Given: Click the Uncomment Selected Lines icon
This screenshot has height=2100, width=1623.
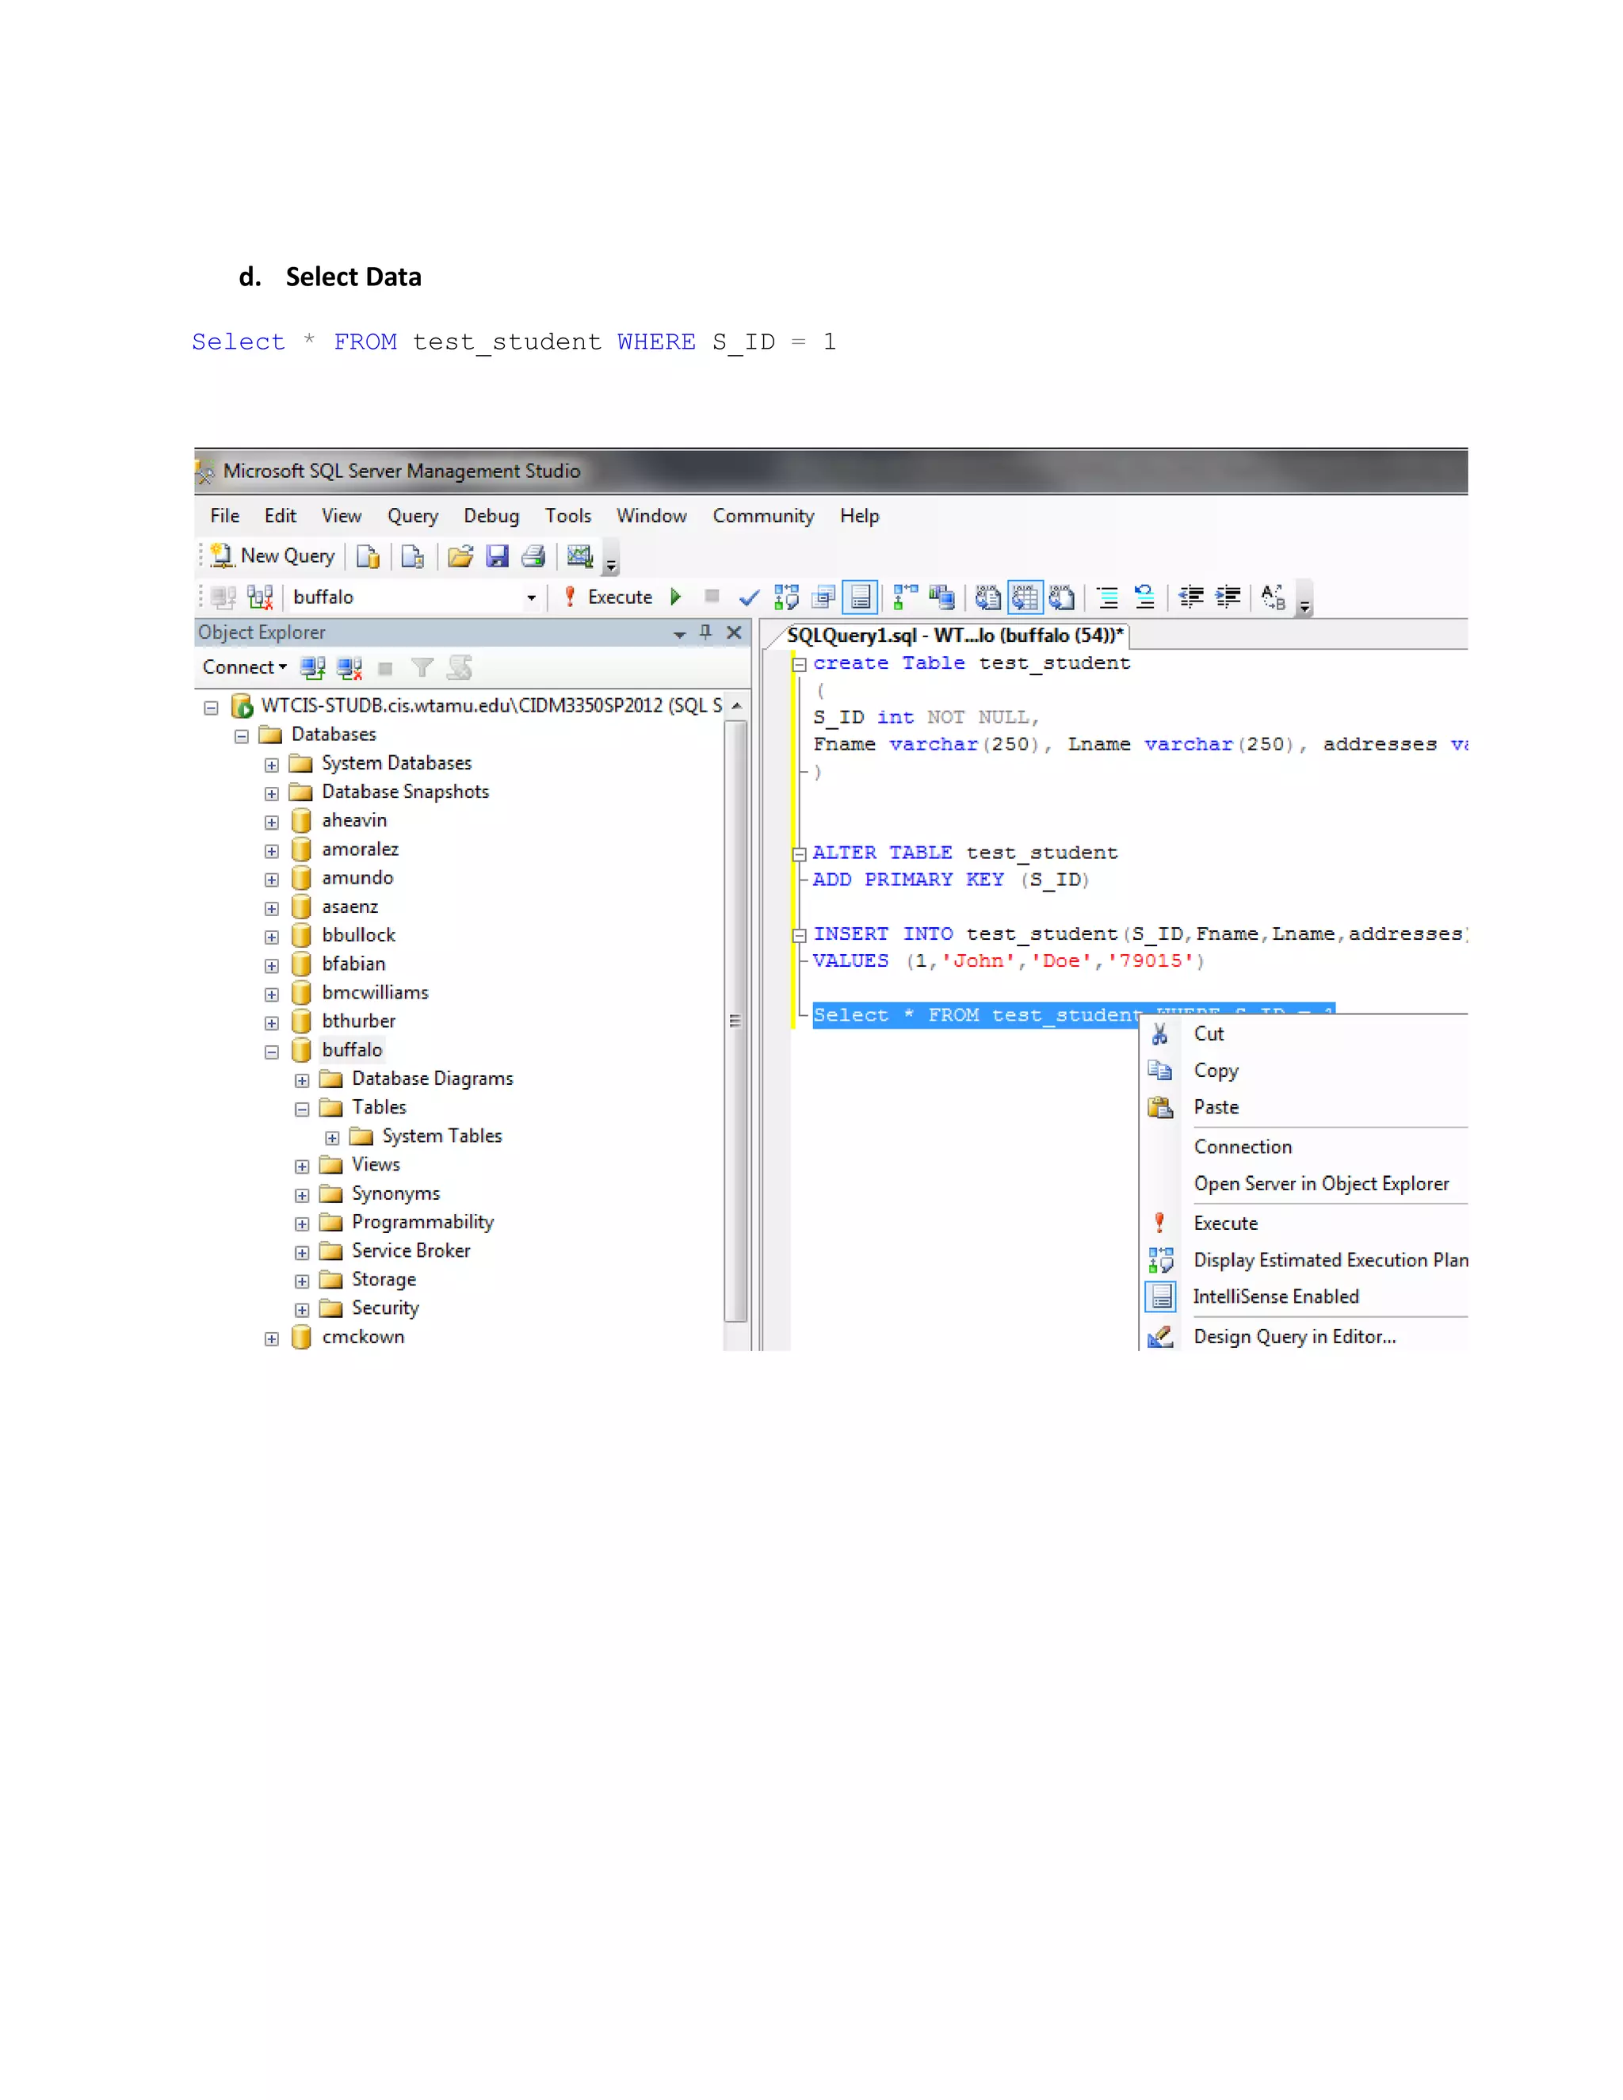Looking at the screenshot, I should coord(1144,598).
